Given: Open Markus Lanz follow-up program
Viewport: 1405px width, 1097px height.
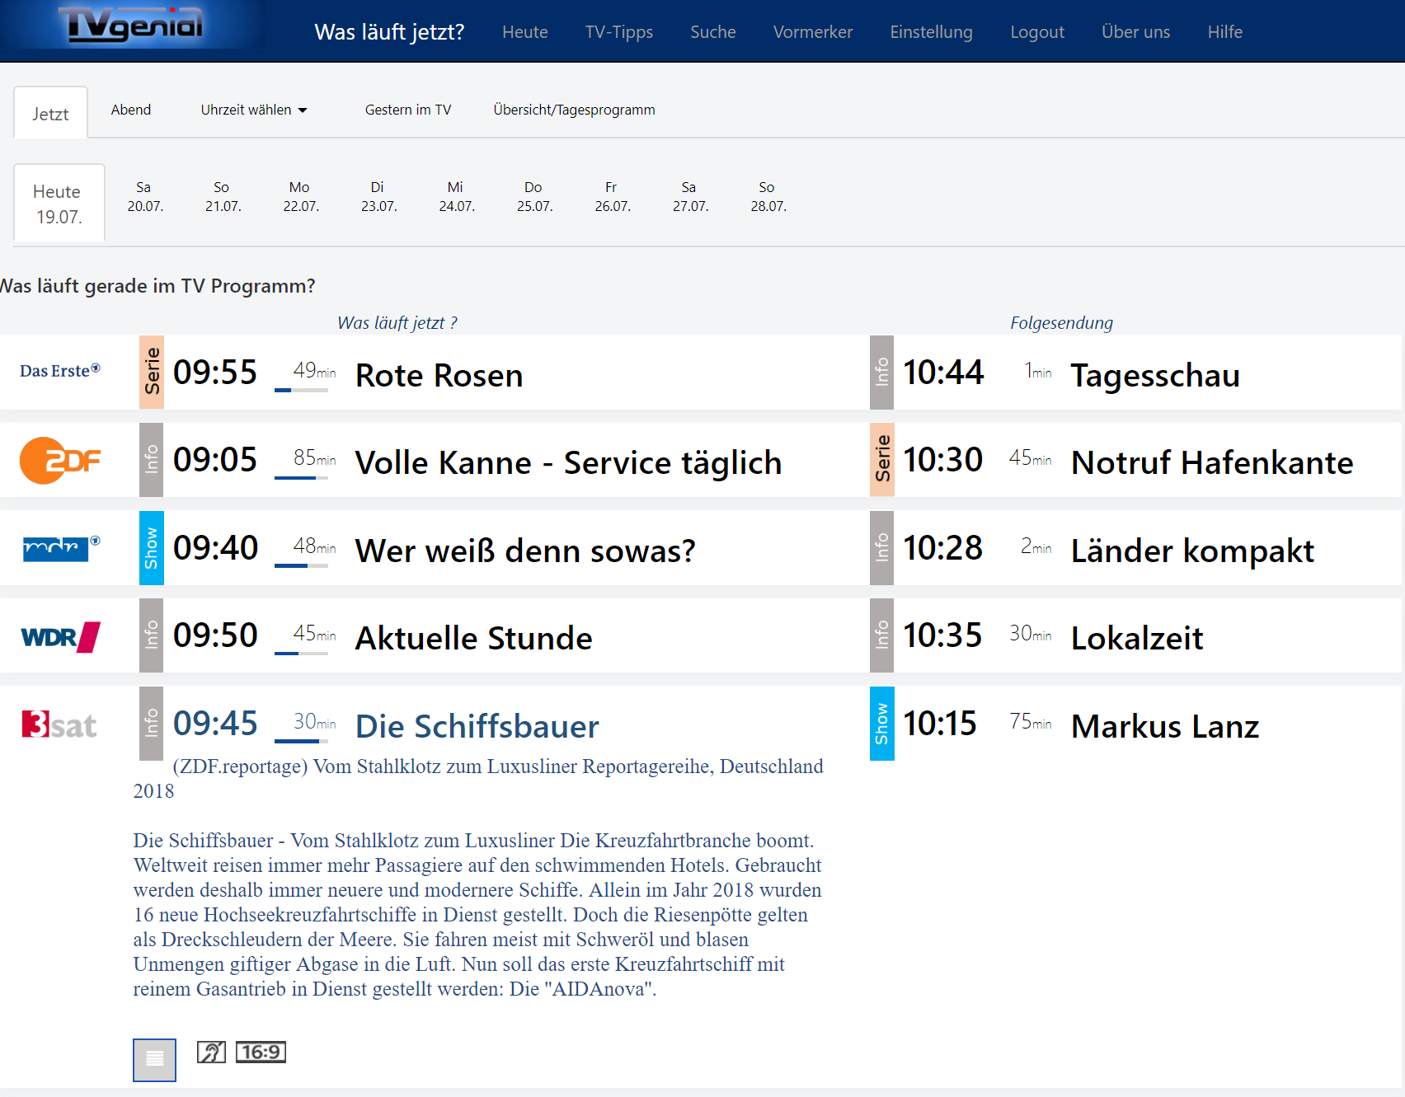Looking at the screenshot, I should point(1165,726).
